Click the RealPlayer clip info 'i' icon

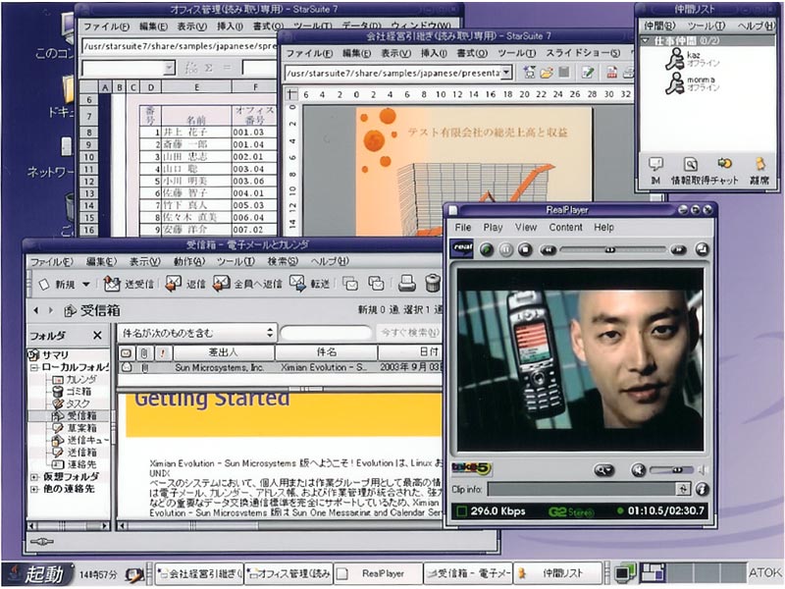702,489
